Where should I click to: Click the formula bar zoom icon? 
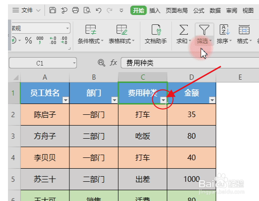click(101, 63)
